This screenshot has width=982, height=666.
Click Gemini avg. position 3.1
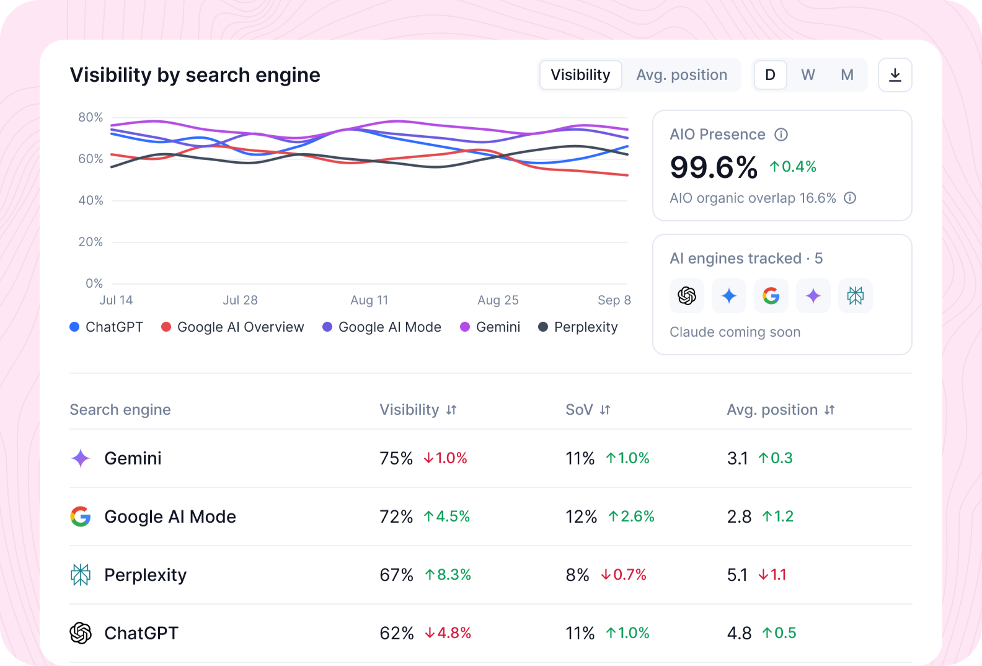pos(737,458)
